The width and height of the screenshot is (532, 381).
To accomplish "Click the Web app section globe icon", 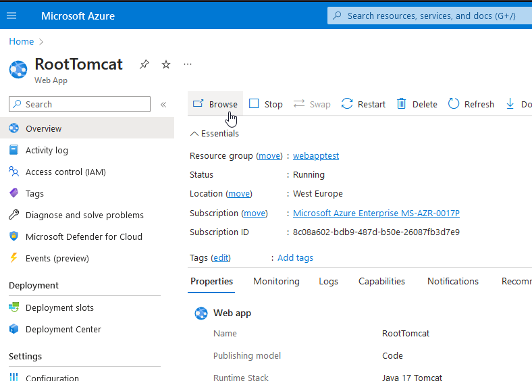I will [201, 313].
